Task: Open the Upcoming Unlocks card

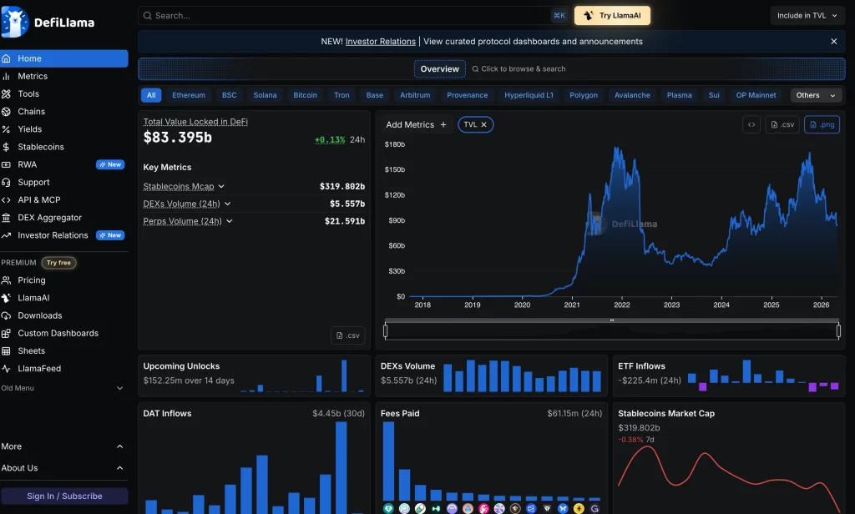Action: 254,376
